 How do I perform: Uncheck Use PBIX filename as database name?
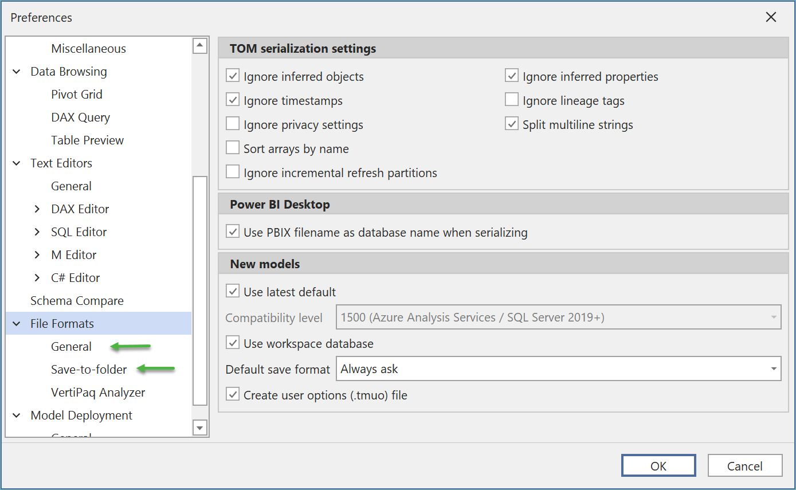tap(233, 232)
